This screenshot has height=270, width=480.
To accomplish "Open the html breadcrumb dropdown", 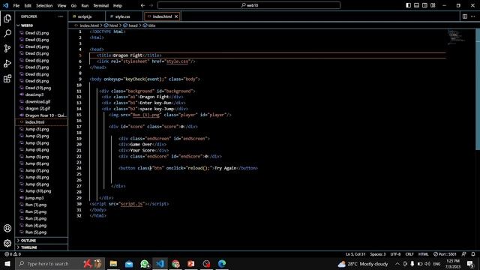I will 111,25.
